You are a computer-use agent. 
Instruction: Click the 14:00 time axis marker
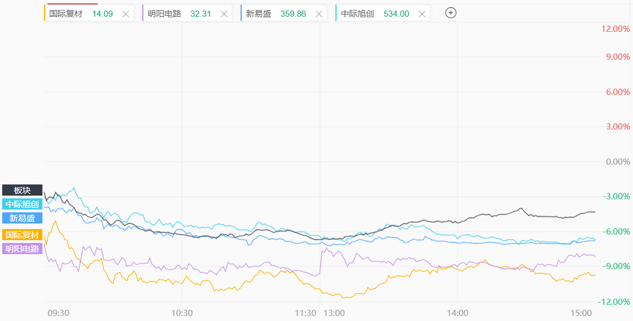point(457,313)
